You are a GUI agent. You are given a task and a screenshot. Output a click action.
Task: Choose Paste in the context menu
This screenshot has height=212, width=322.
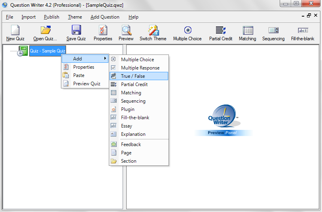coord(85,75)
